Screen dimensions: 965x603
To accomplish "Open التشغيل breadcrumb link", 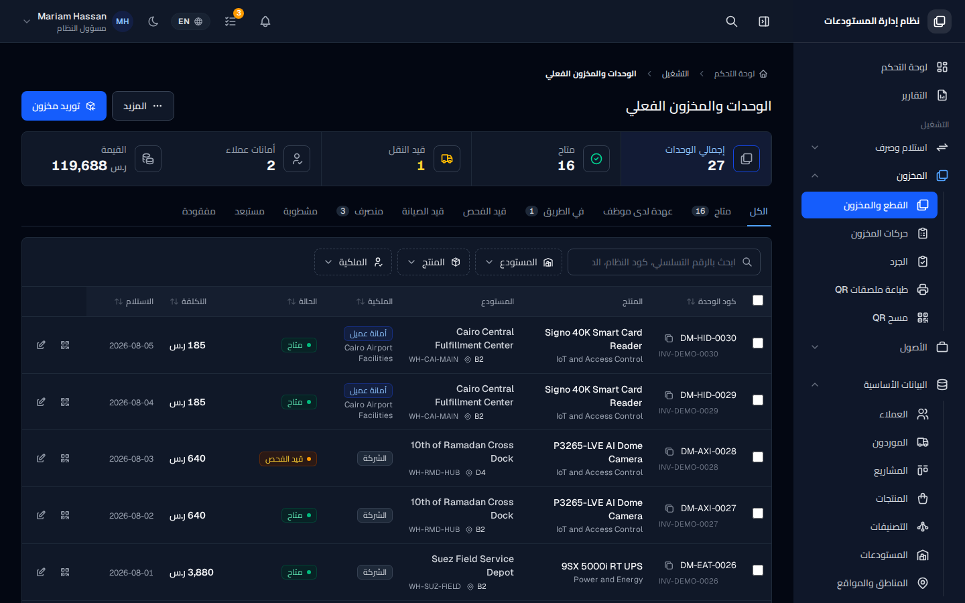I will 675,74.
